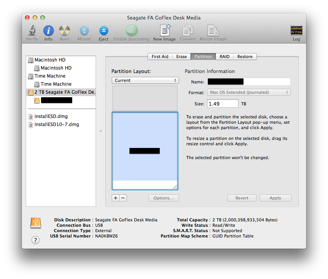Add a partition with the plus button

[116, 198]
